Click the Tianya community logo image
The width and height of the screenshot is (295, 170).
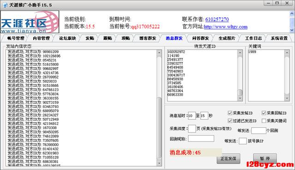pyautogui.click(x=29, y=22)
